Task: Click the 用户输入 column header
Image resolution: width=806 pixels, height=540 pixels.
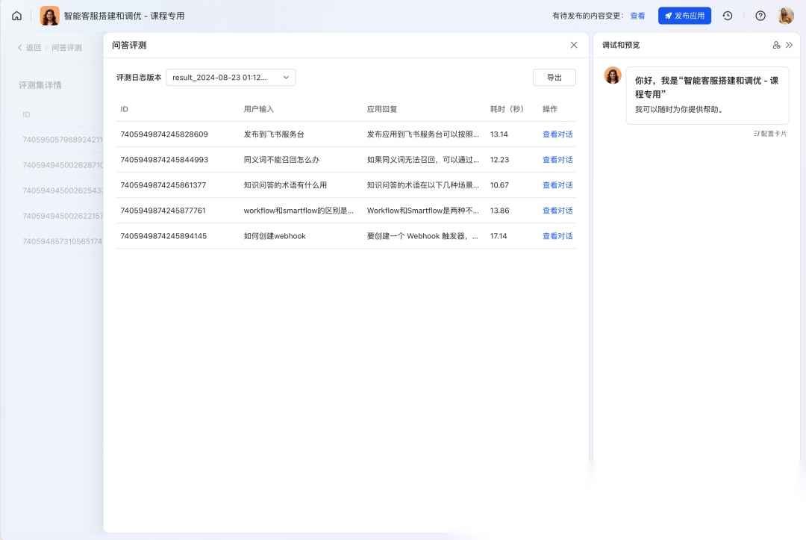Action: pos(258,109)
